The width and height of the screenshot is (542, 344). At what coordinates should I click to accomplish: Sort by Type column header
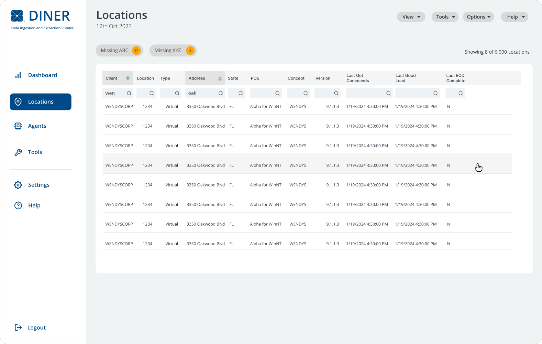coord(165,78)
